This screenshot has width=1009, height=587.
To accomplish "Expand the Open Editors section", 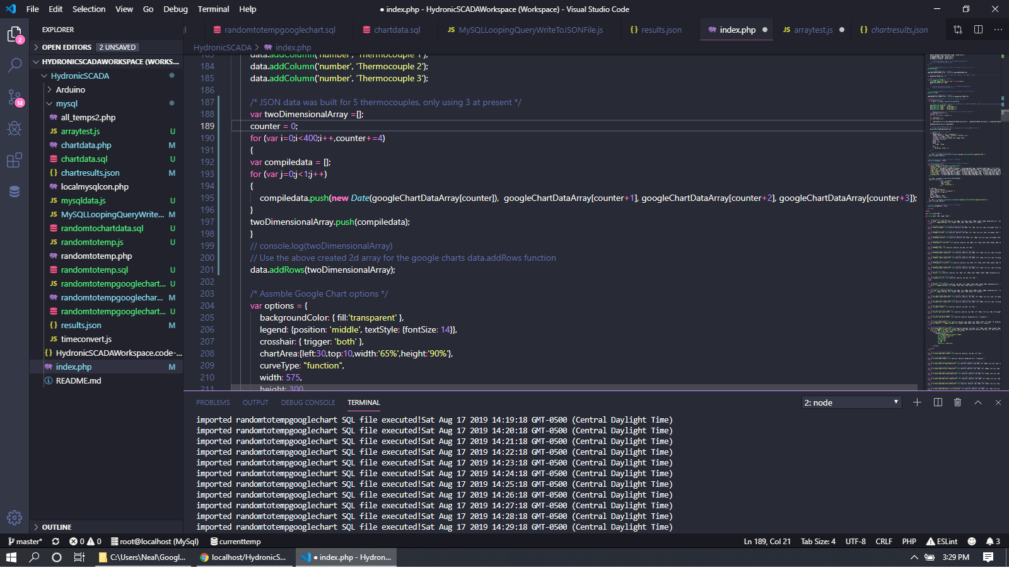I will pos(106,47).
